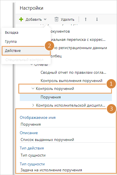Open the Добавить dropdown arrow

tap(45, 19)
